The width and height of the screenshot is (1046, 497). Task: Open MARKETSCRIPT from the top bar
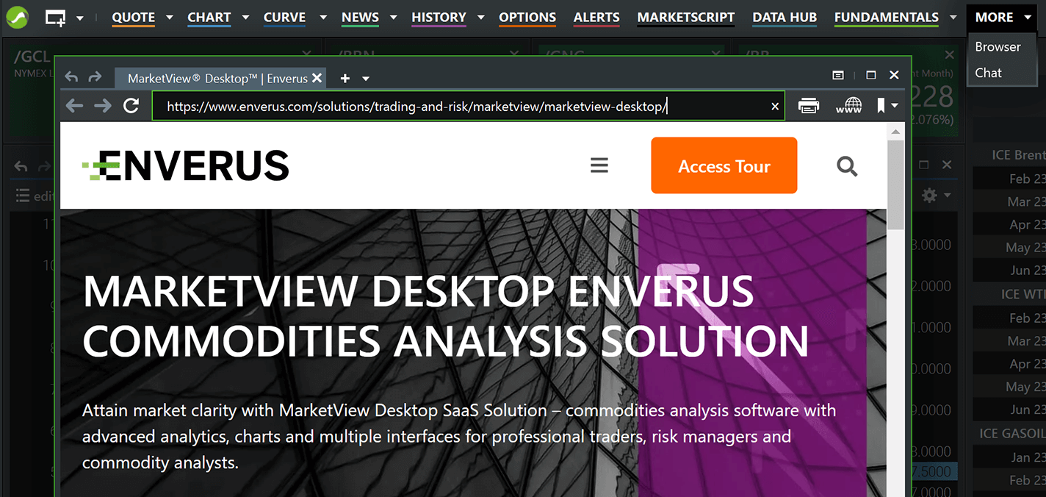point(686,18)
